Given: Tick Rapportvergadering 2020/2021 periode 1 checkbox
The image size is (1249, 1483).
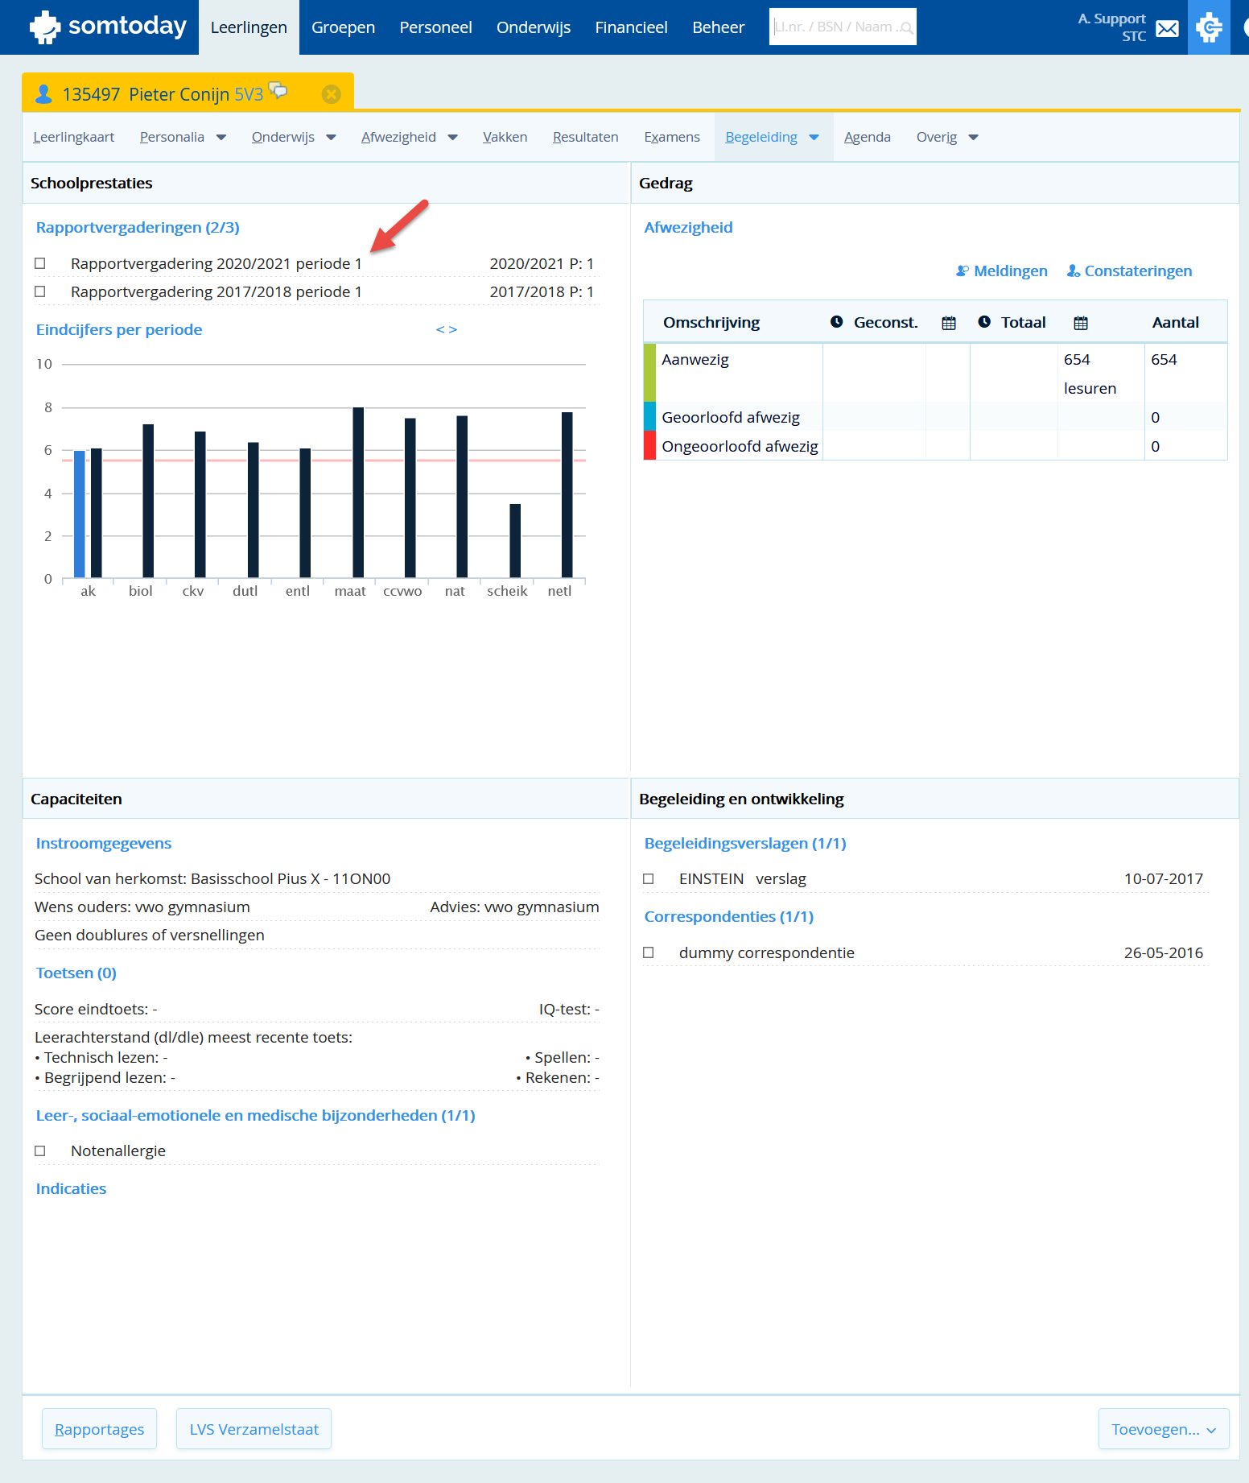Looking at the screenshot, I should [40, 263].
